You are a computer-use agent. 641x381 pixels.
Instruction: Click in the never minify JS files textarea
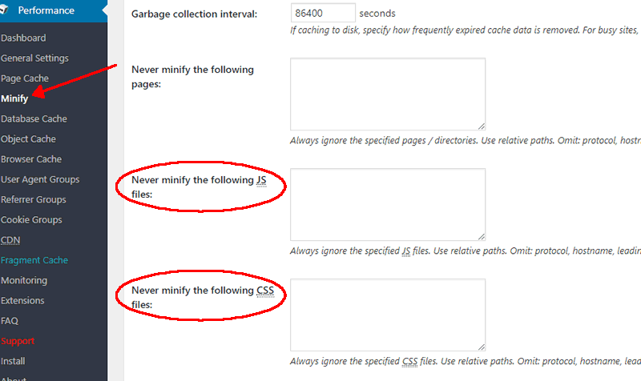coord(388,205)
